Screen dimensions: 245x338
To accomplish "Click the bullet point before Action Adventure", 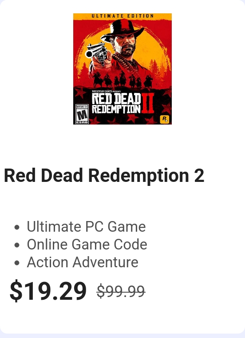I will [x=17, y=263].
